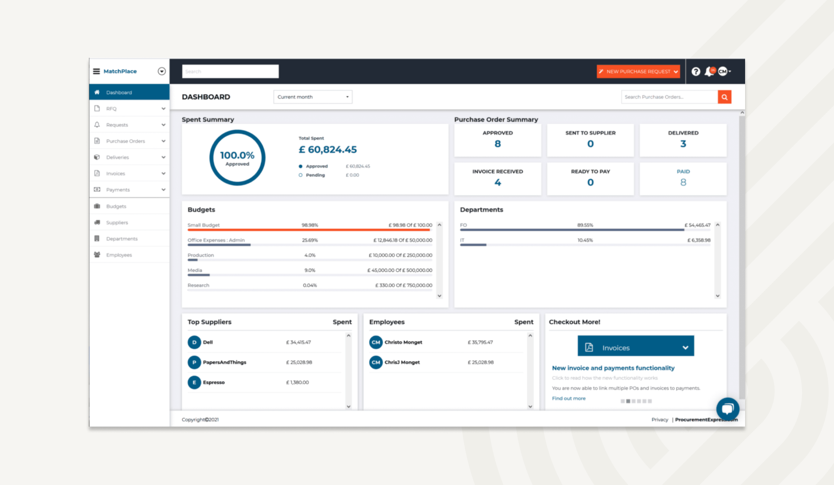Click the second carousel dot indicator

[x=628, y=401]
